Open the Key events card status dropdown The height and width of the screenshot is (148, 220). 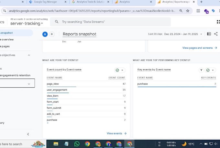(210, 70)
